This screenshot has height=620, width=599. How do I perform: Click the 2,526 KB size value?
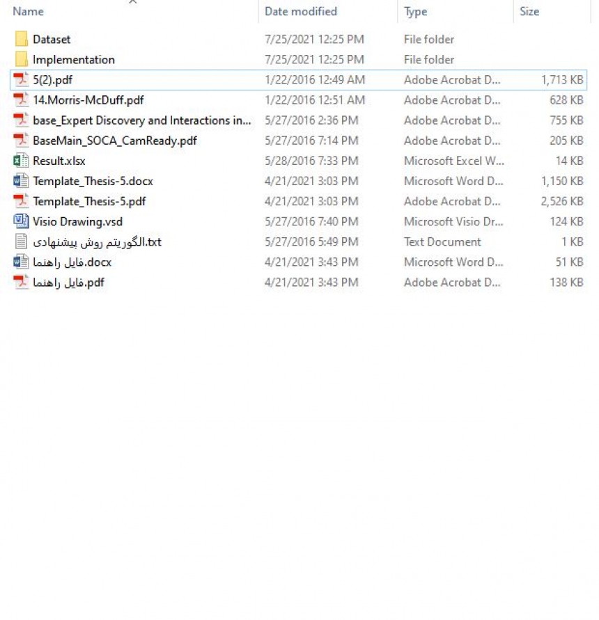[x=562, y=201]
